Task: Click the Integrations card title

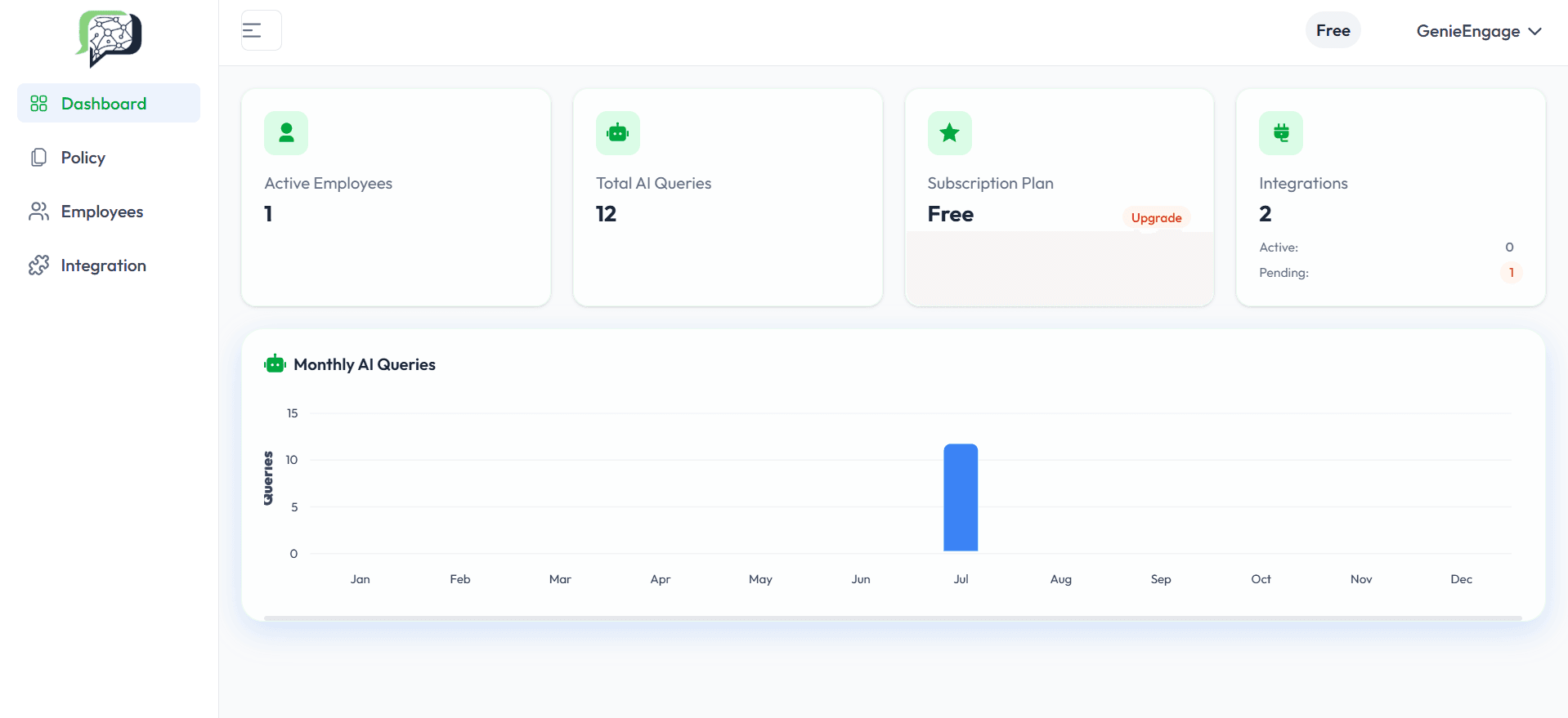Action: click(1303, 184)
